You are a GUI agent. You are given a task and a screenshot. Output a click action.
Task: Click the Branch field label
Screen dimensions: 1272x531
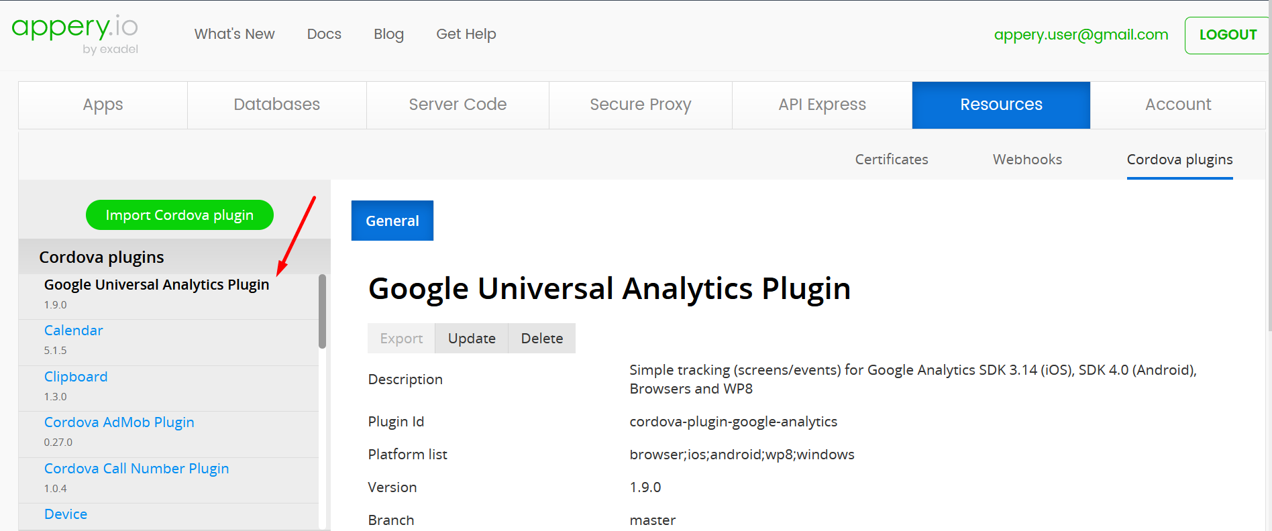click(x=391, y=520)
